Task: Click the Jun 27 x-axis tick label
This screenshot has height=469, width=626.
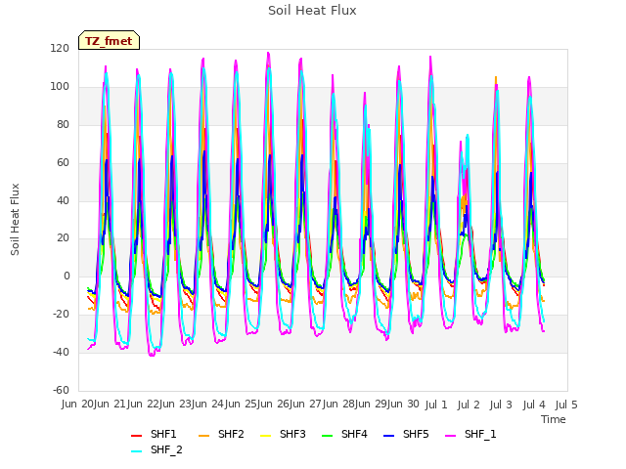Action: 307,405
